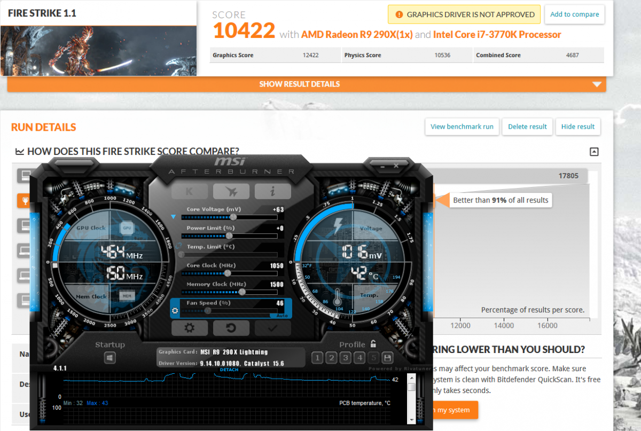Apply settings with the checkmark button
This screenshot has width=641, height=431.
coord(273,328)
